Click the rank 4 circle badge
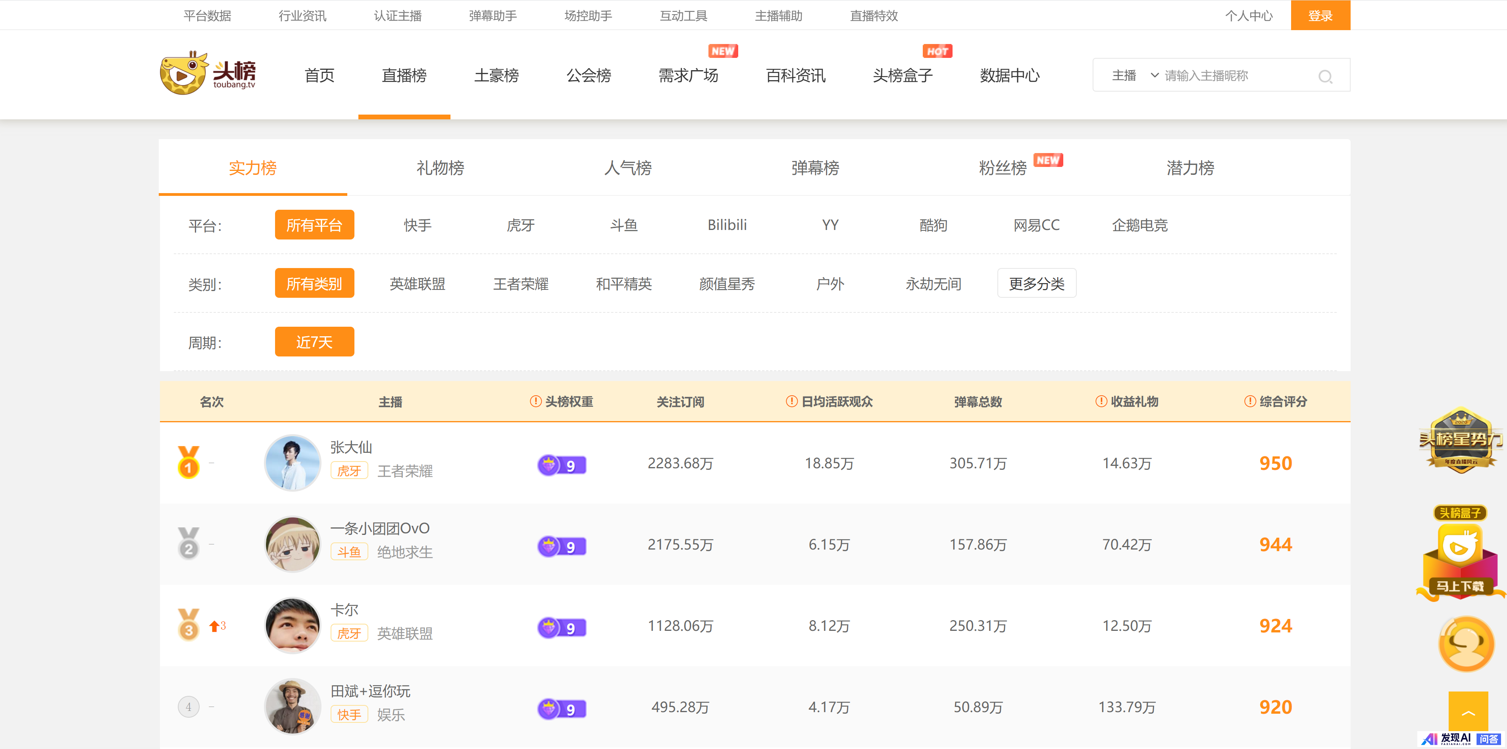Image resolution: width=1507 pixels, height=749 pixels. tap(189, 706)
